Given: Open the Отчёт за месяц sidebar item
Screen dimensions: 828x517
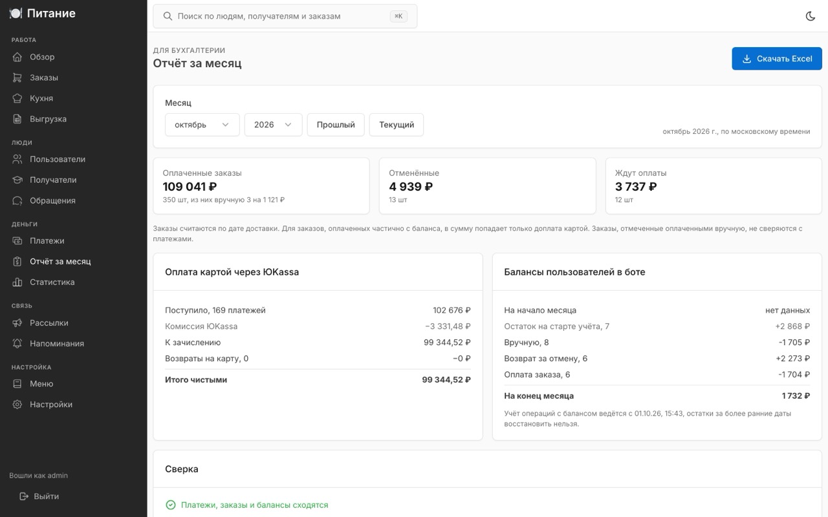Looking at the screenshot, I should (x=74, y=261).
